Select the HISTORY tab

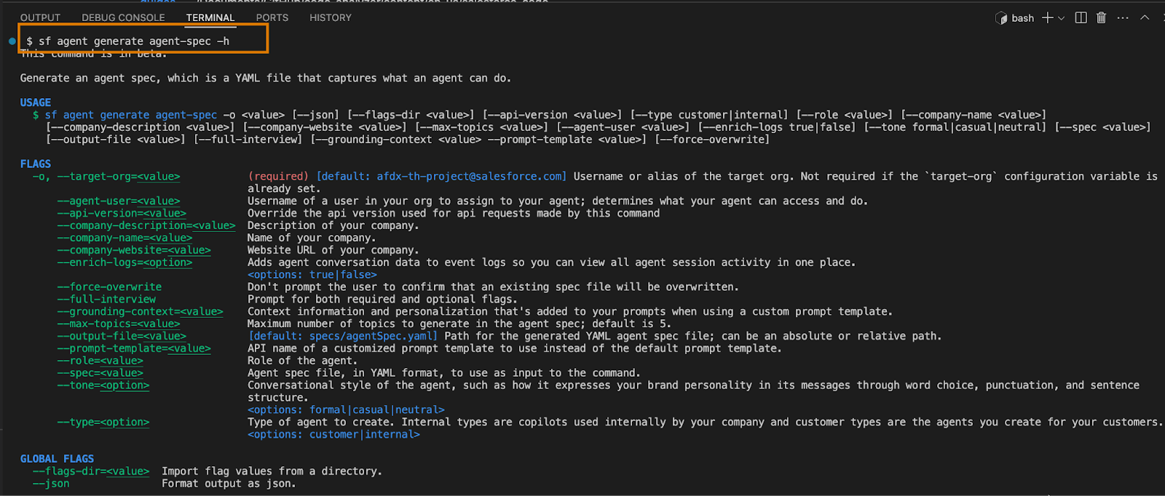pos(330,17)
